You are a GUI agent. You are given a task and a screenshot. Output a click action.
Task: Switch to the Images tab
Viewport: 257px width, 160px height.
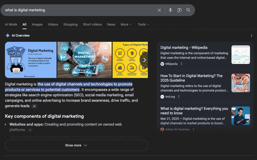(x=37, y=25)
